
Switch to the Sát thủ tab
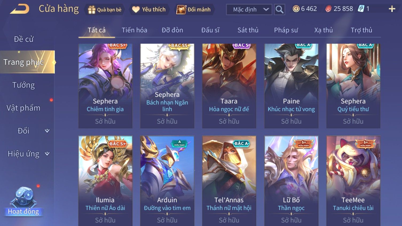pos(248,30)
